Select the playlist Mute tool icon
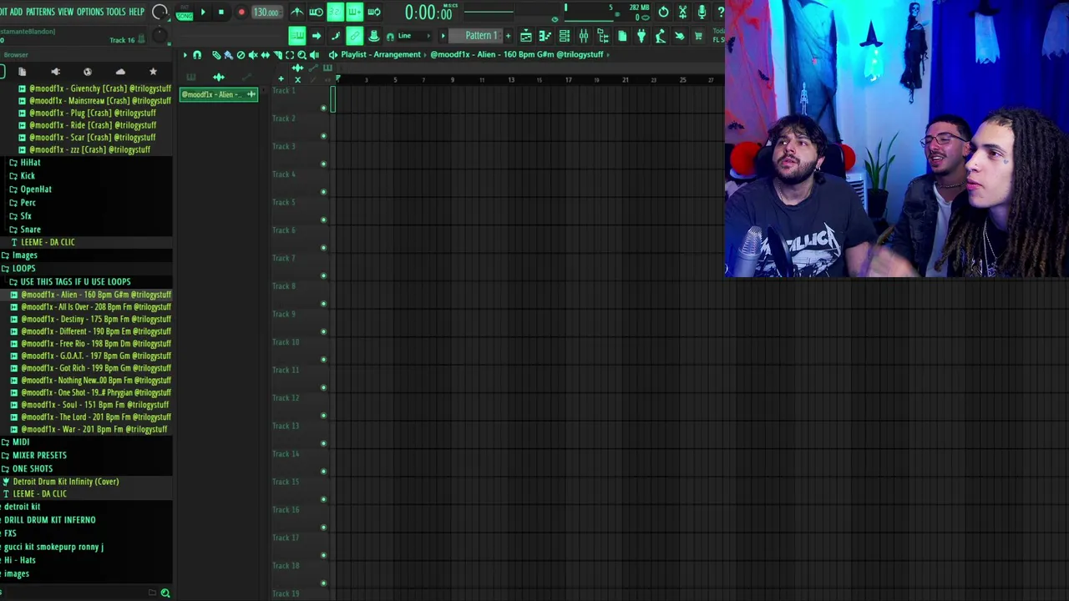Image resolution: width=1069 pixels, height=601 pixels. (253, 55)
